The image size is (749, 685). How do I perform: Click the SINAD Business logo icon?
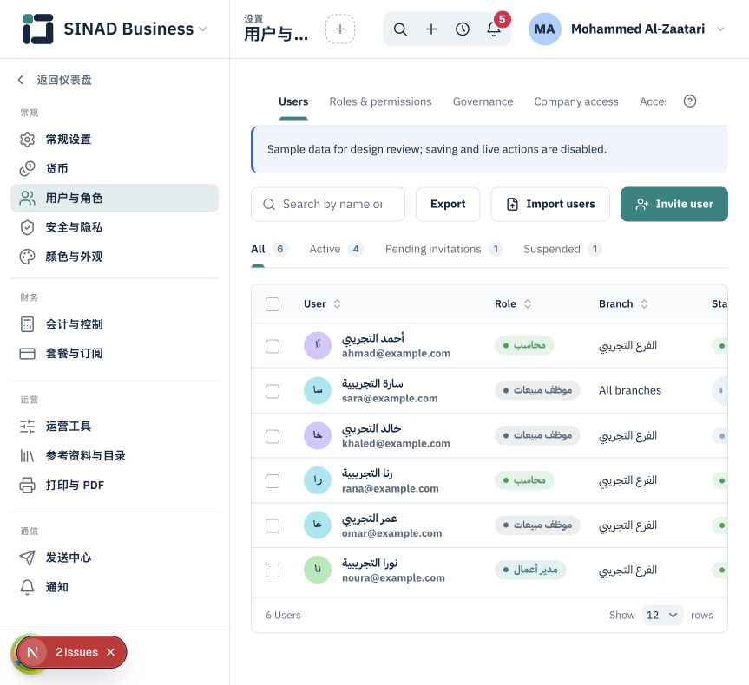pyautogui.click(x=37, y=29)
